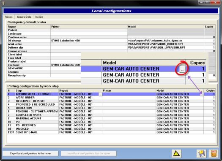
Task: Click the INVOICED step row
Action: click(111, 129)
